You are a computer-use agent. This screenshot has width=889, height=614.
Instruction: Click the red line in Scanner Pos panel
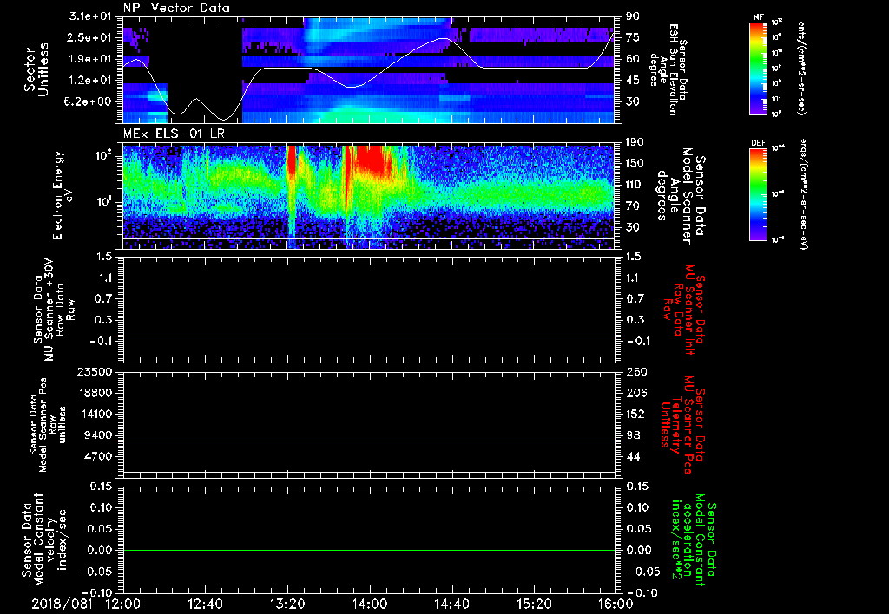click(368, 441)
